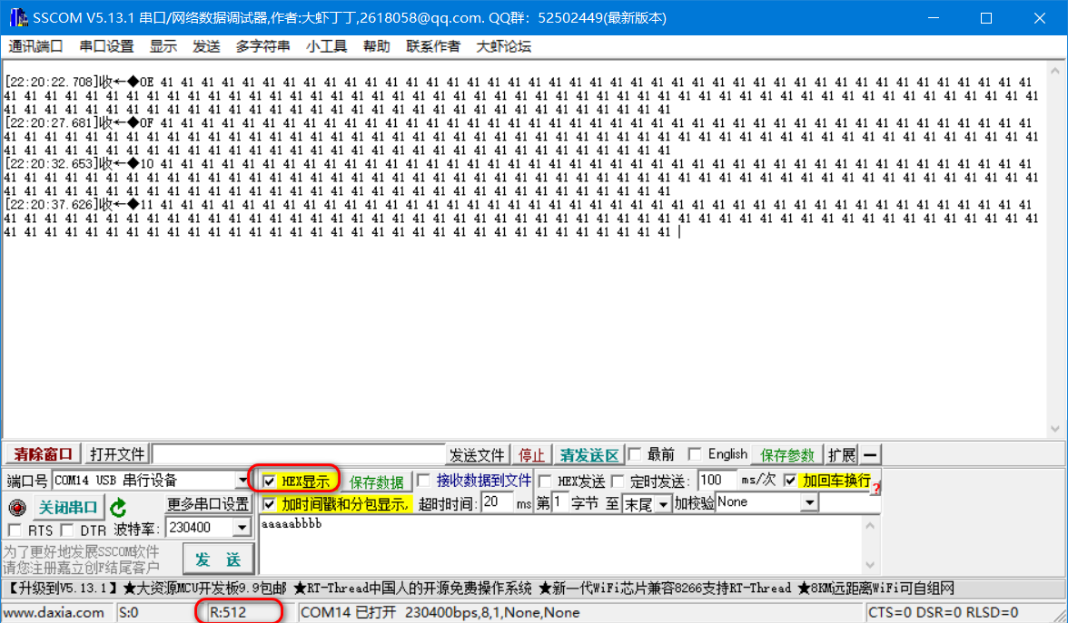The width and height of the screenshot is (1068, 623).
Task: Toggle the RTS checkbox
Action: point(15,531)
